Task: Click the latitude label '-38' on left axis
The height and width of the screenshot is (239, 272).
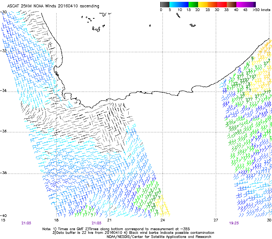Action: pyautogui.click(x=3, y=173)
